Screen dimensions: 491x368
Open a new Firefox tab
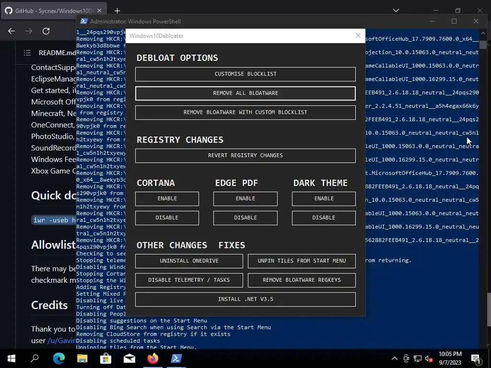[117, 11]
